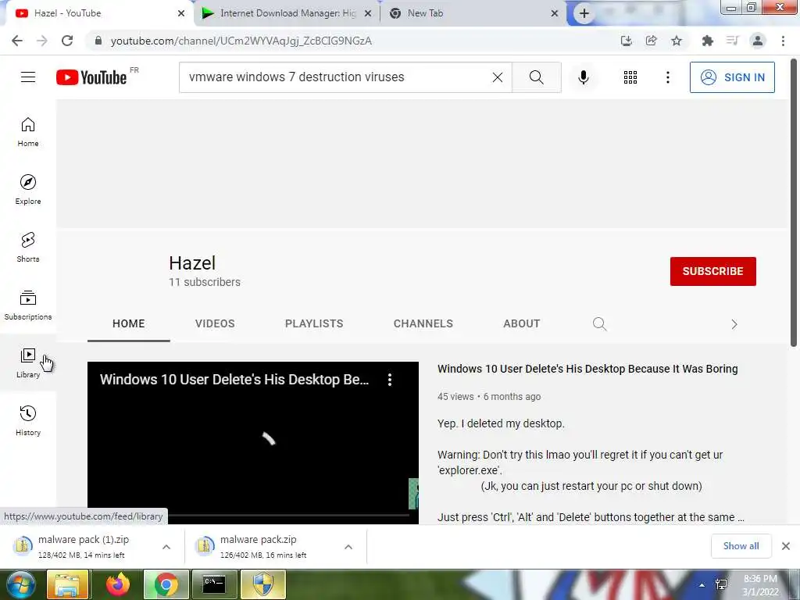
Task: Click the share page icon
Action: pyautogui.click(x=651, y=41)
